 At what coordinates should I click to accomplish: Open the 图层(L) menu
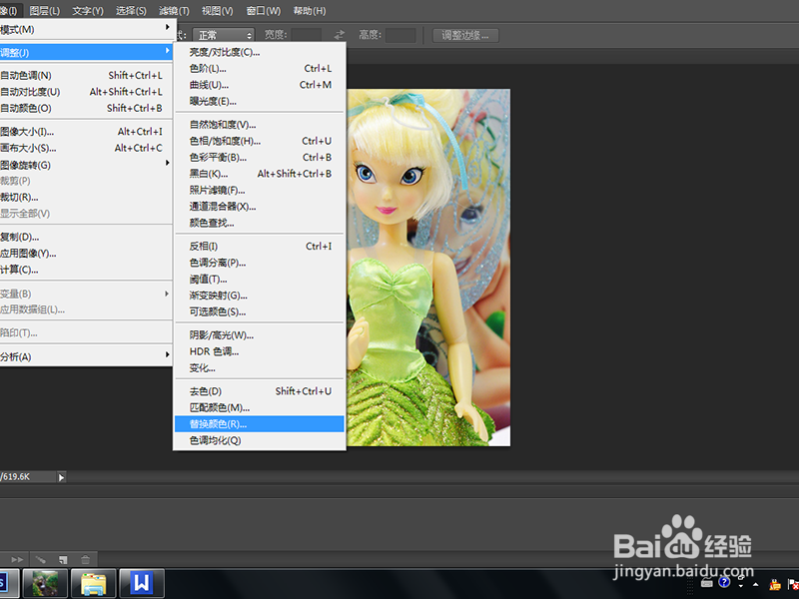45,10
